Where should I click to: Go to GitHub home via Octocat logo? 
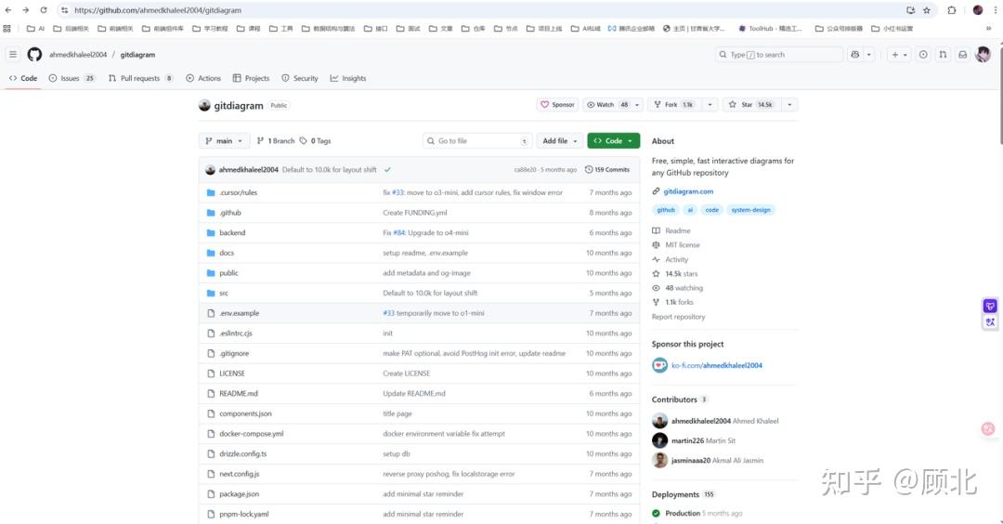tap(34, 55)
